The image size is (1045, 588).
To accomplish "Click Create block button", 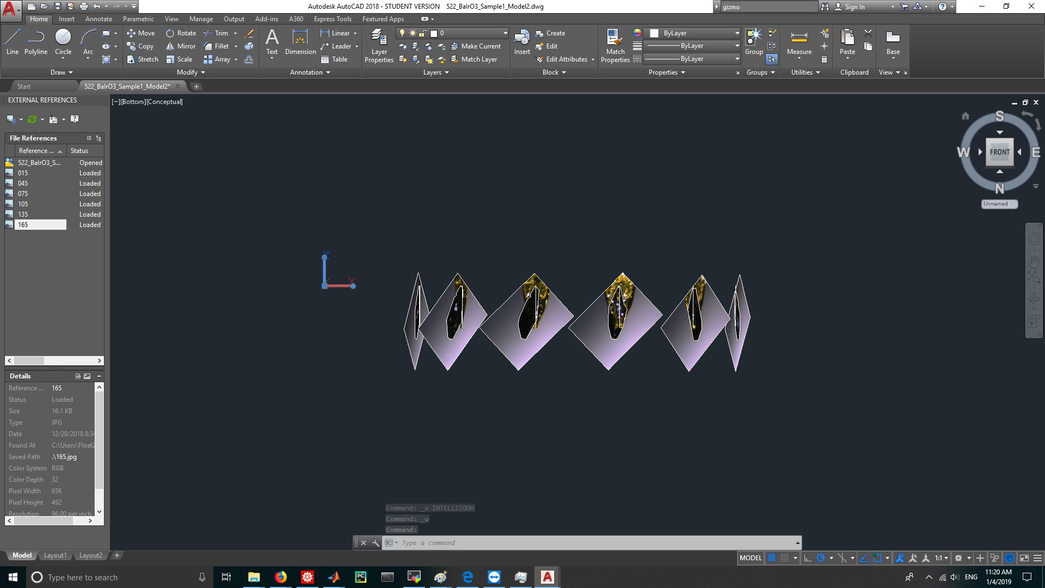I will click(x=550, y=33).
